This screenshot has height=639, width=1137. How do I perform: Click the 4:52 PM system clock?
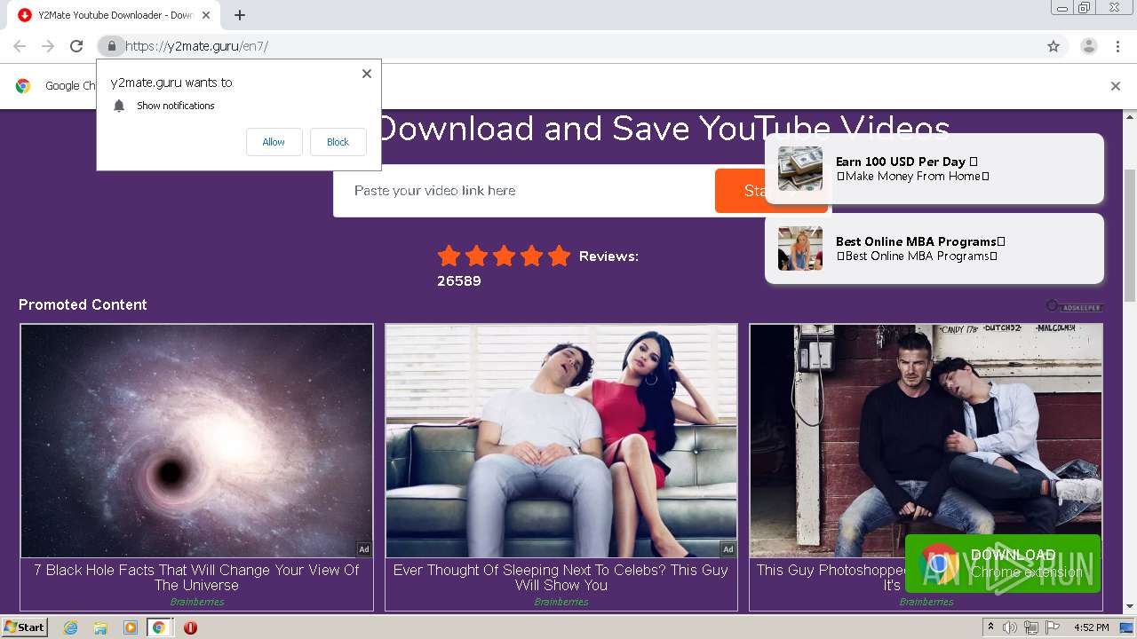click(1091, 627)
